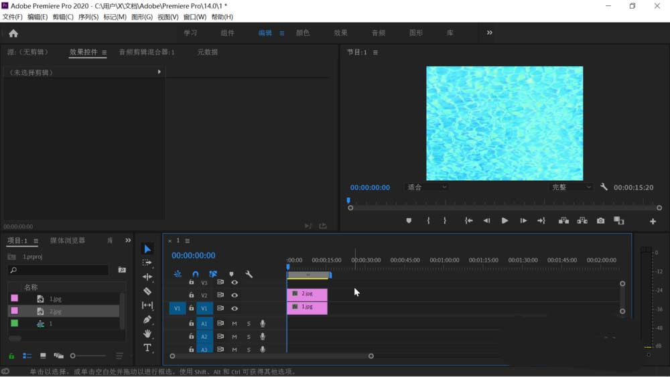This screenshot has width=670, height=377.
Task: Select the Ripple Edit tool
Action: click(x=147, y=277)
